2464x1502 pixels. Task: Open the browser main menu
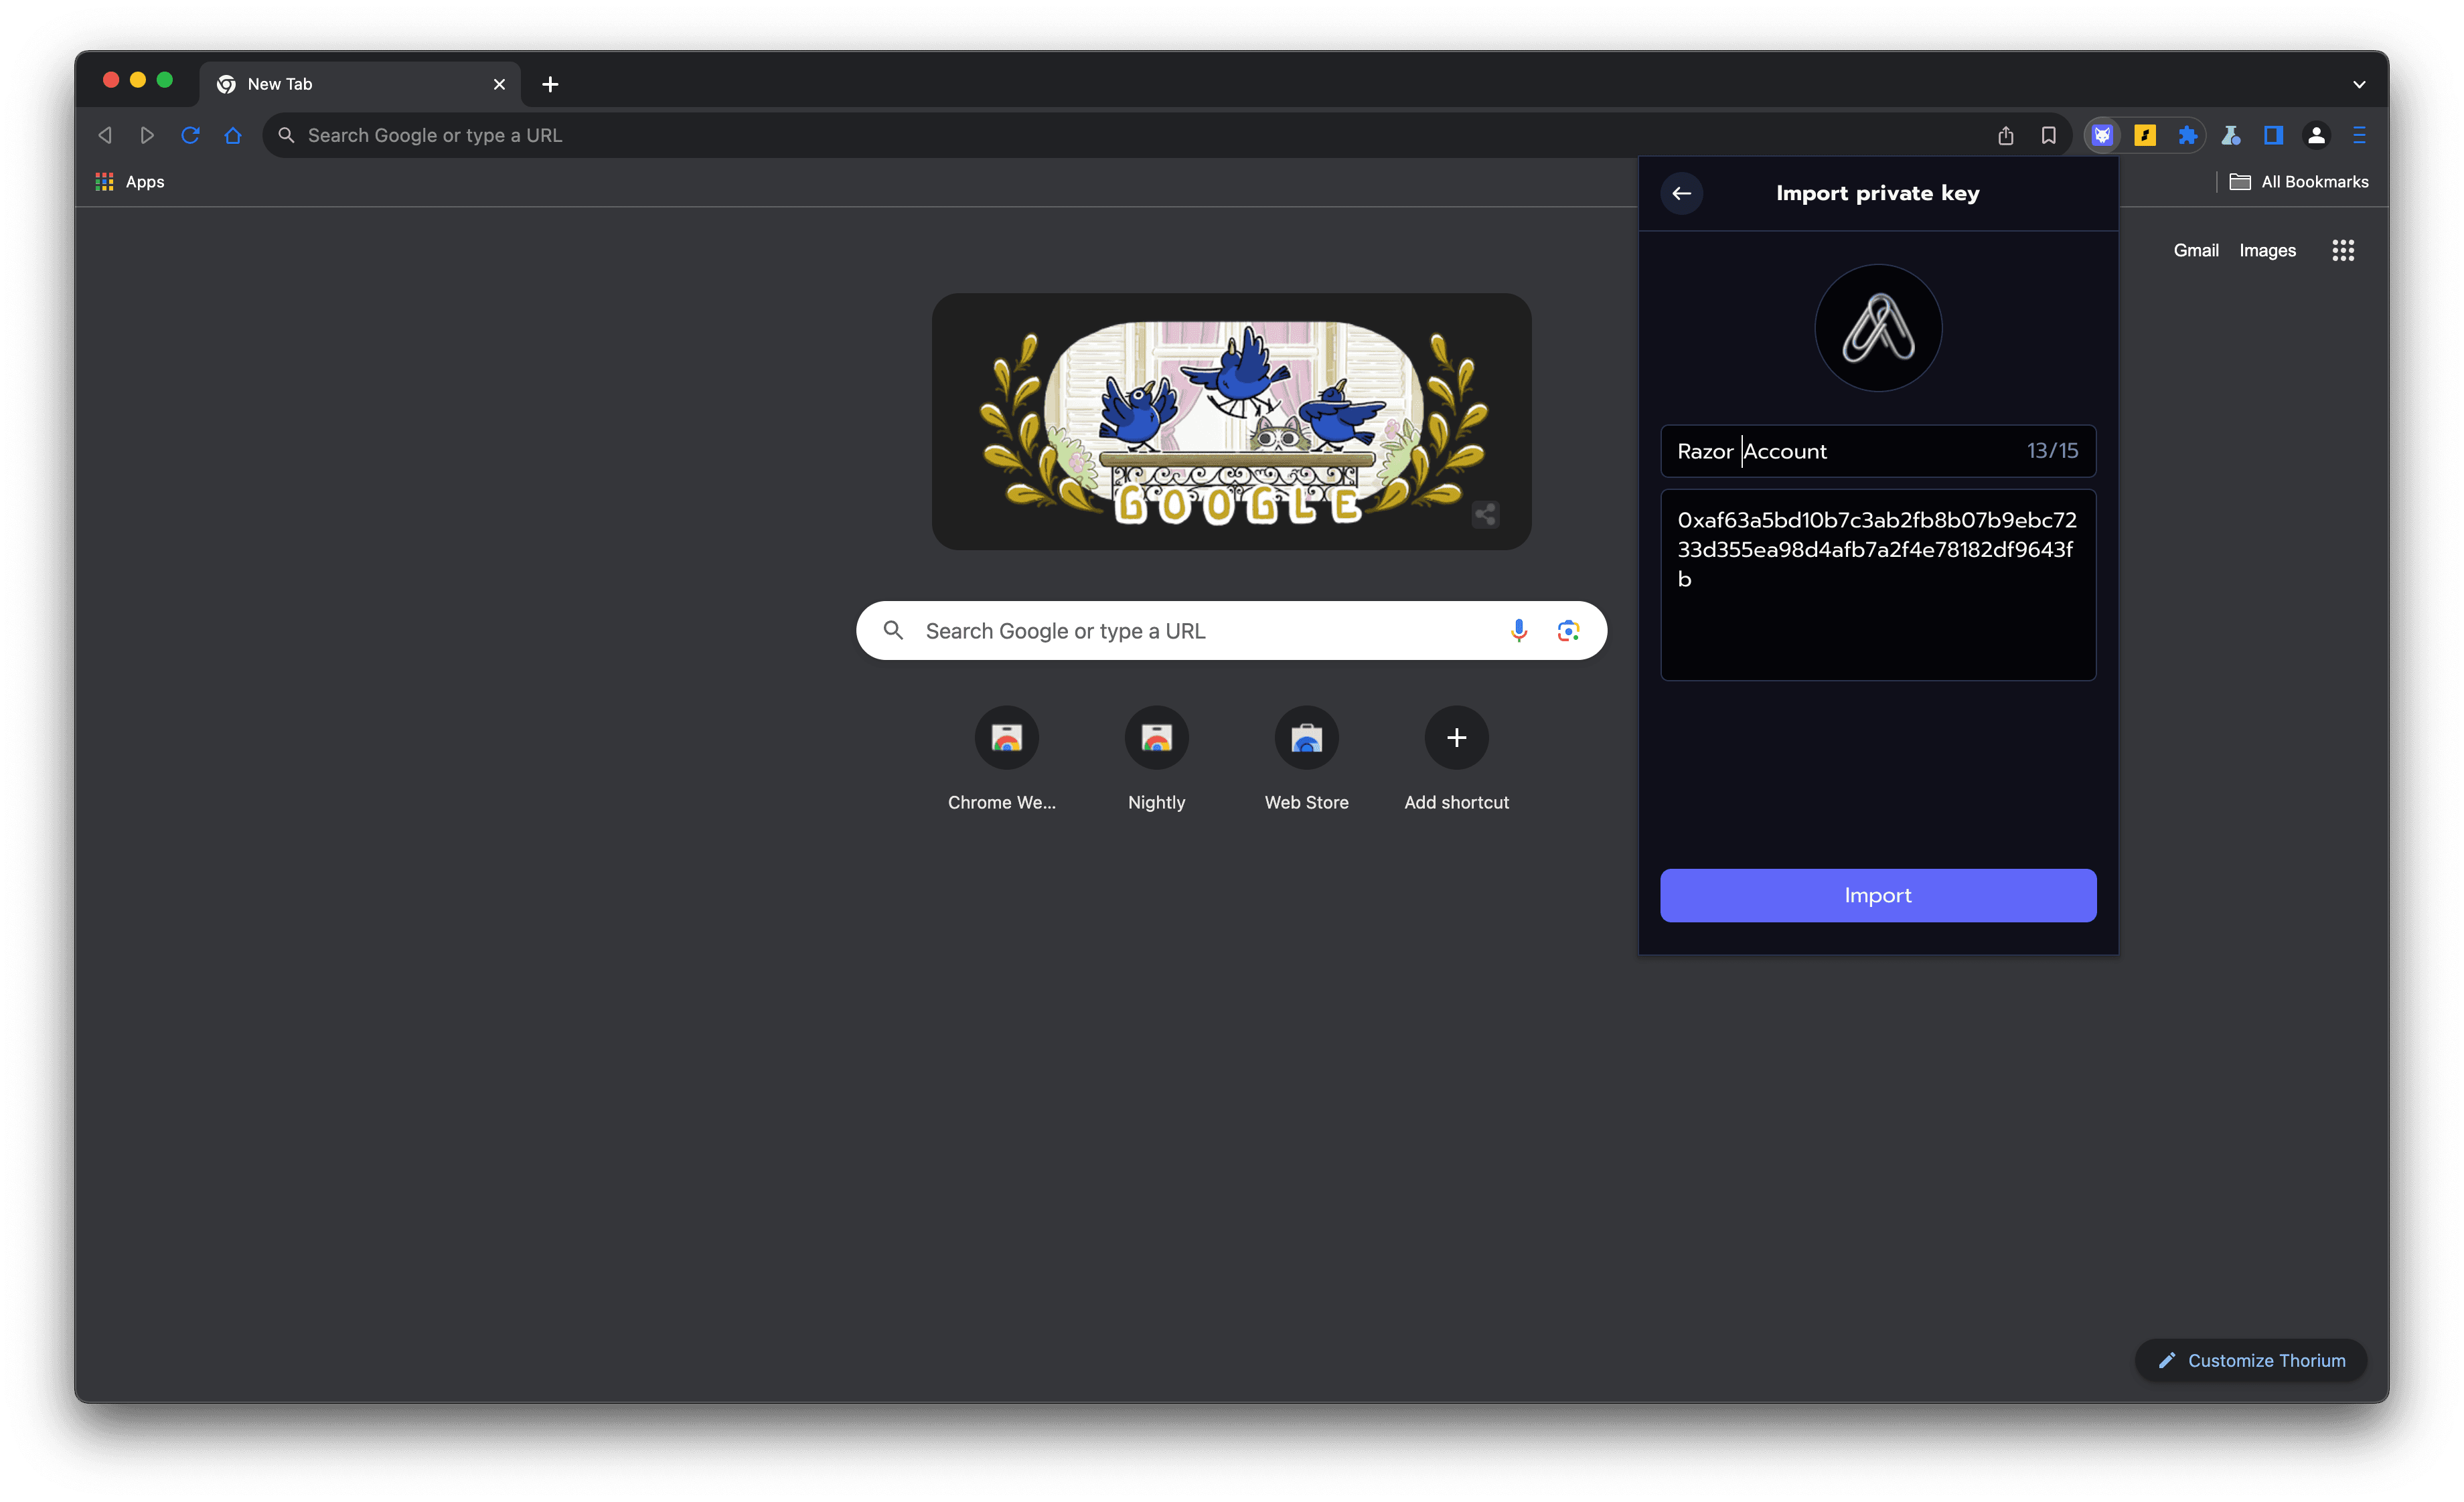2359,135
